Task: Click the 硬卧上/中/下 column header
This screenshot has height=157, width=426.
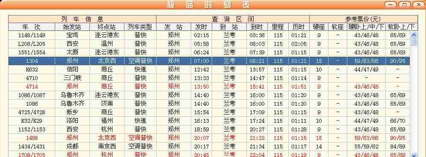Action: 366,27
